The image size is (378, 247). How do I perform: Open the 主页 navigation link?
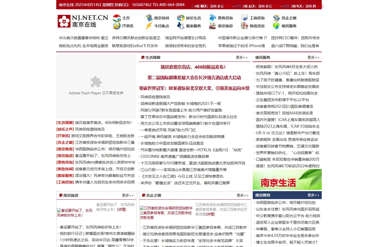coord(126,18)
